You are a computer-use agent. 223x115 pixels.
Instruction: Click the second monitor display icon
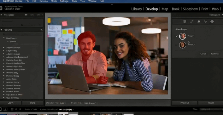click(x=5, y=109)
